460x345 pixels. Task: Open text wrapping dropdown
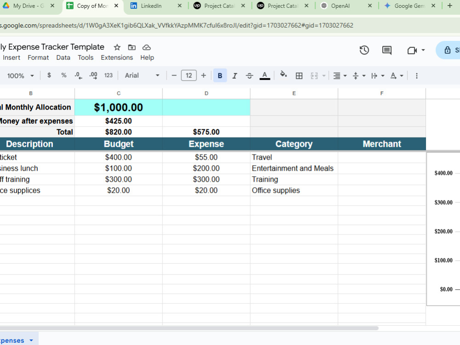378,76
